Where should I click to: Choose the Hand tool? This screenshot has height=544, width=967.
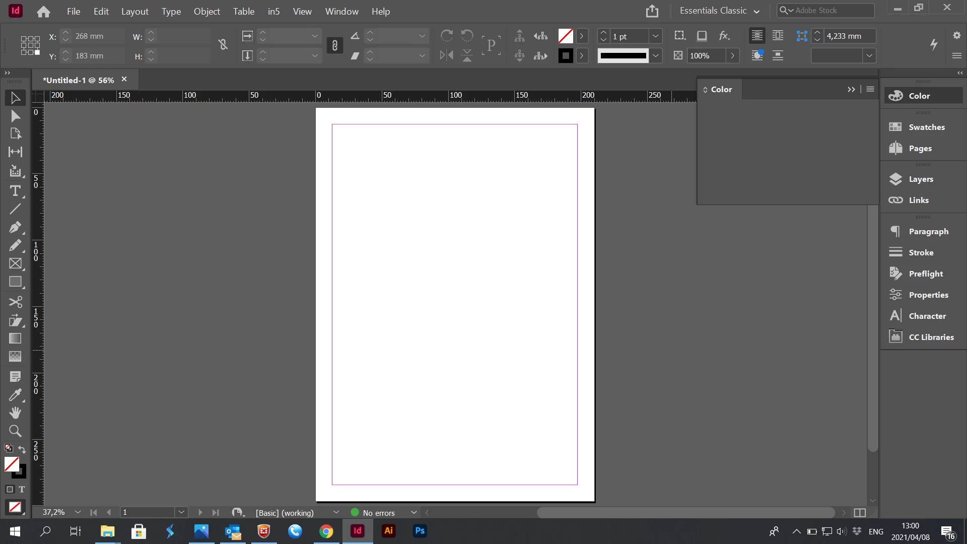tap(15, 413)
